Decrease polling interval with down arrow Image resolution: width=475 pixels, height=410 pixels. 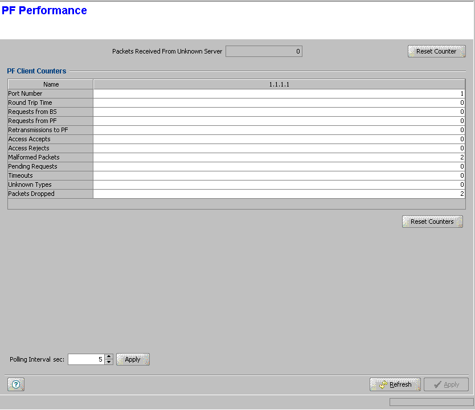point(109,362)
